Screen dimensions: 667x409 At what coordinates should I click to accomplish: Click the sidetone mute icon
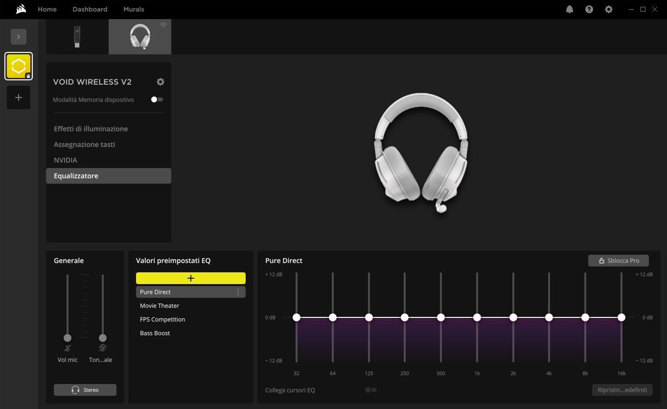click(x=103, y=348)
